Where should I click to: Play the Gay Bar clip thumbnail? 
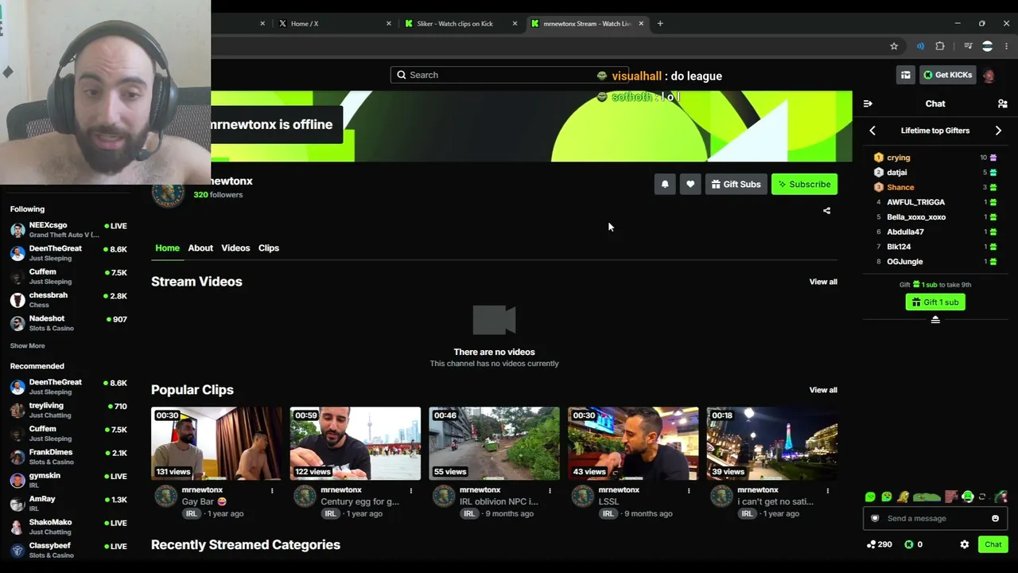point(216,443)
